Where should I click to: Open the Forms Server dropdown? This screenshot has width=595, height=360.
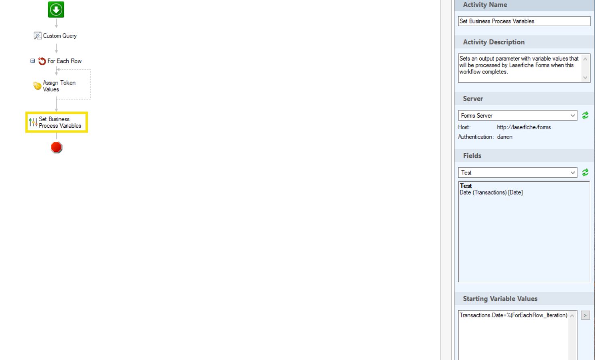point(573,116)
